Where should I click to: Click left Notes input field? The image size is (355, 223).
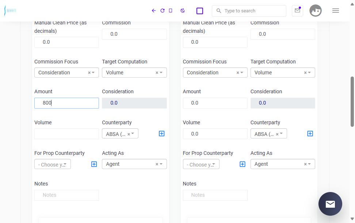tap(66, 195)
